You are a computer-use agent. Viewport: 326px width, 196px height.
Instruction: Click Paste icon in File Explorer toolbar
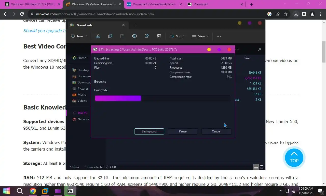122,36
